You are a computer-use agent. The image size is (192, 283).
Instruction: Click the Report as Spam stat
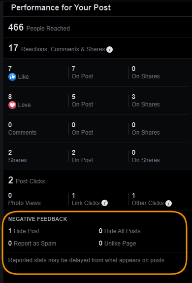(32, 243)
